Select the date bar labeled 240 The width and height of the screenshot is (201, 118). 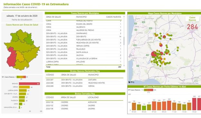point(169,105)
